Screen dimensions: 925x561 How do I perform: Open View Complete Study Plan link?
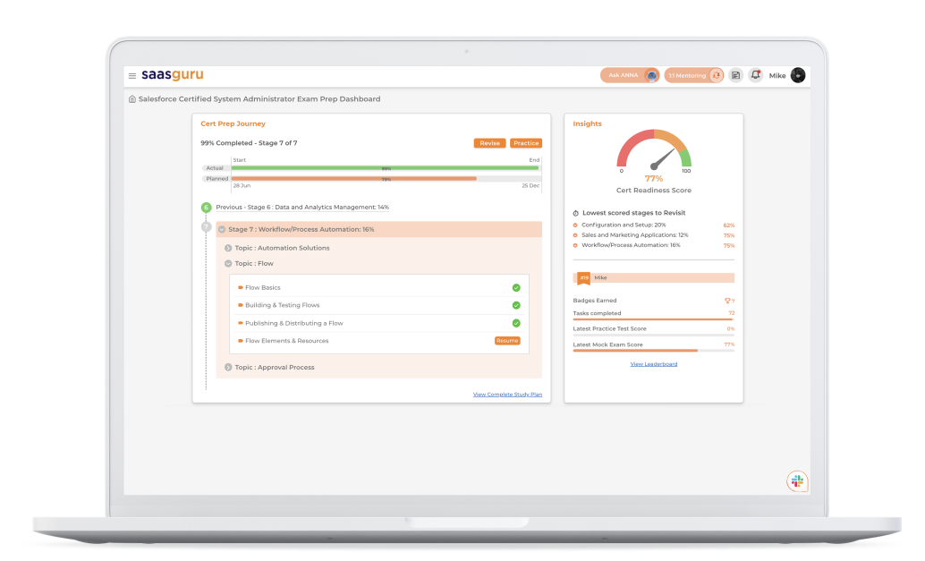[507, 395]
